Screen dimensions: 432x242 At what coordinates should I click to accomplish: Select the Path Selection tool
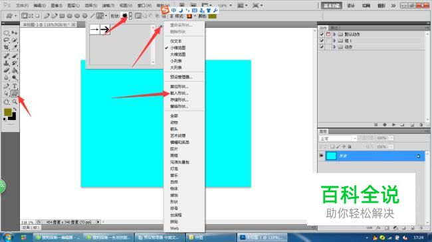[x=7, y=93]
